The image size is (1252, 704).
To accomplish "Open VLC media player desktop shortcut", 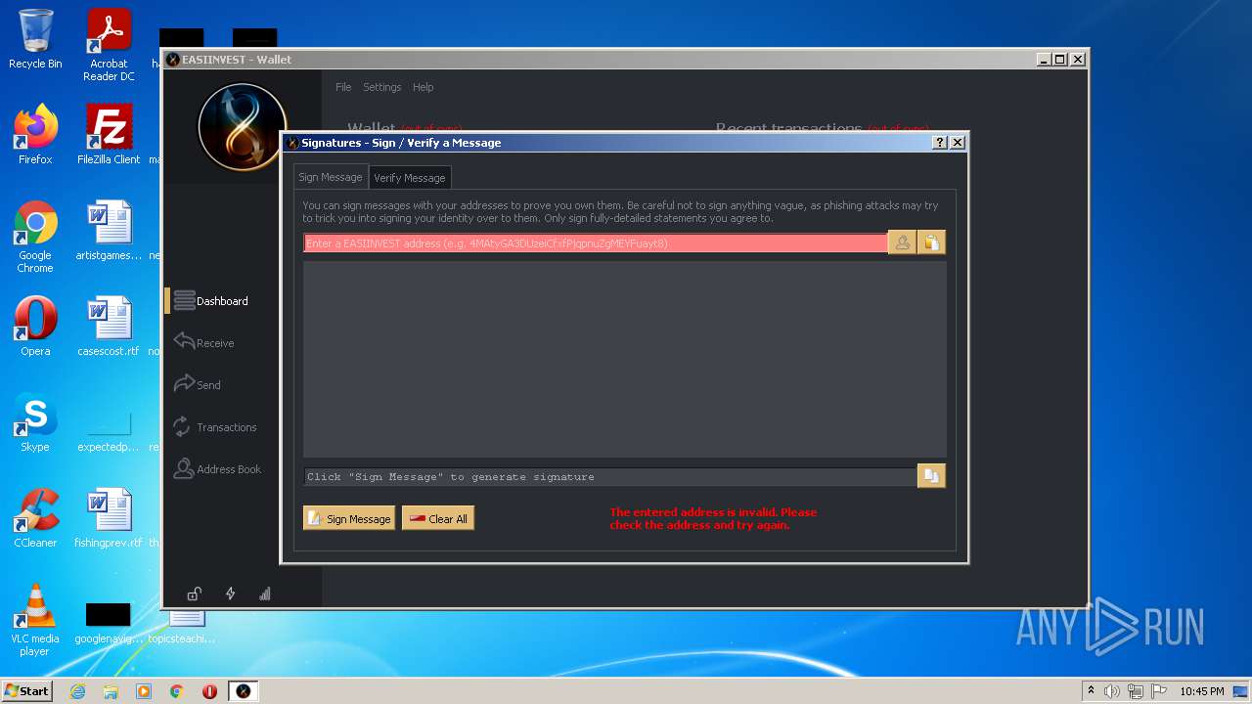I will coord(35,620).
